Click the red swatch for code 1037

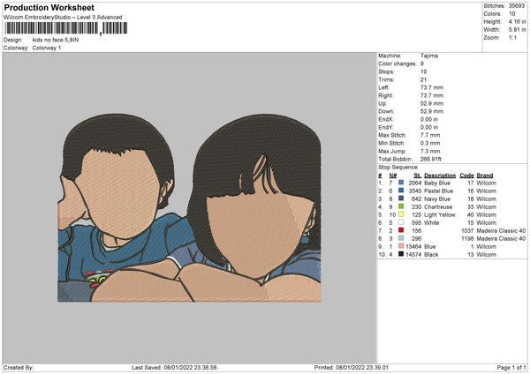tap(401, 230)
